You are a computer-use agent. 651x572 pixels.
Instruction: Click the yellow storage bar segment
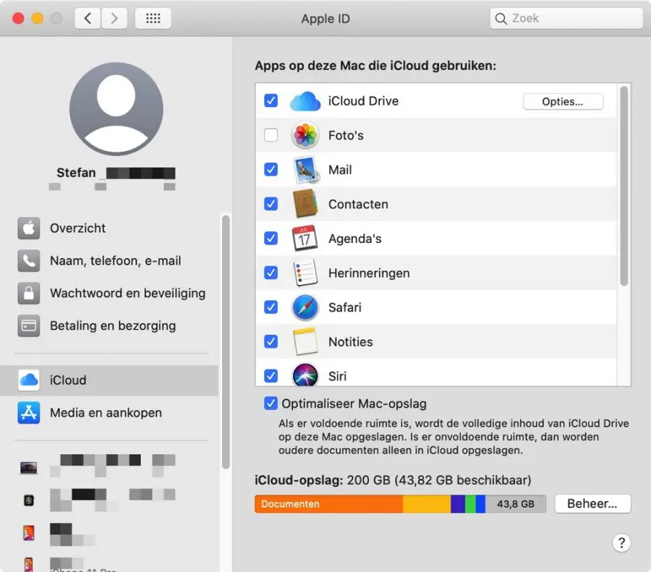pos(426,504)
